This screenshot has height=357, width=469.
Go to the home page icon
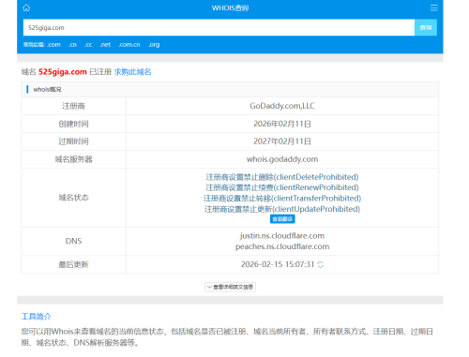tap(26, 7)
